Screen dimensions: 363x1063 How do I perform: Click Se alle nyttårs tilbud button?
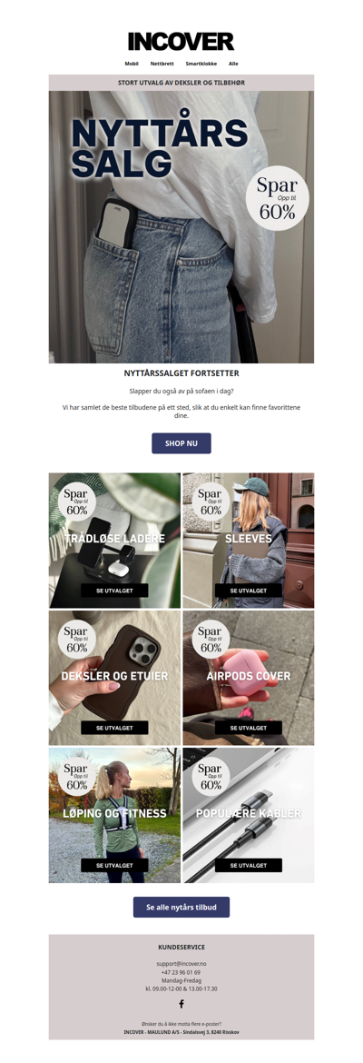tap(181, 907)
